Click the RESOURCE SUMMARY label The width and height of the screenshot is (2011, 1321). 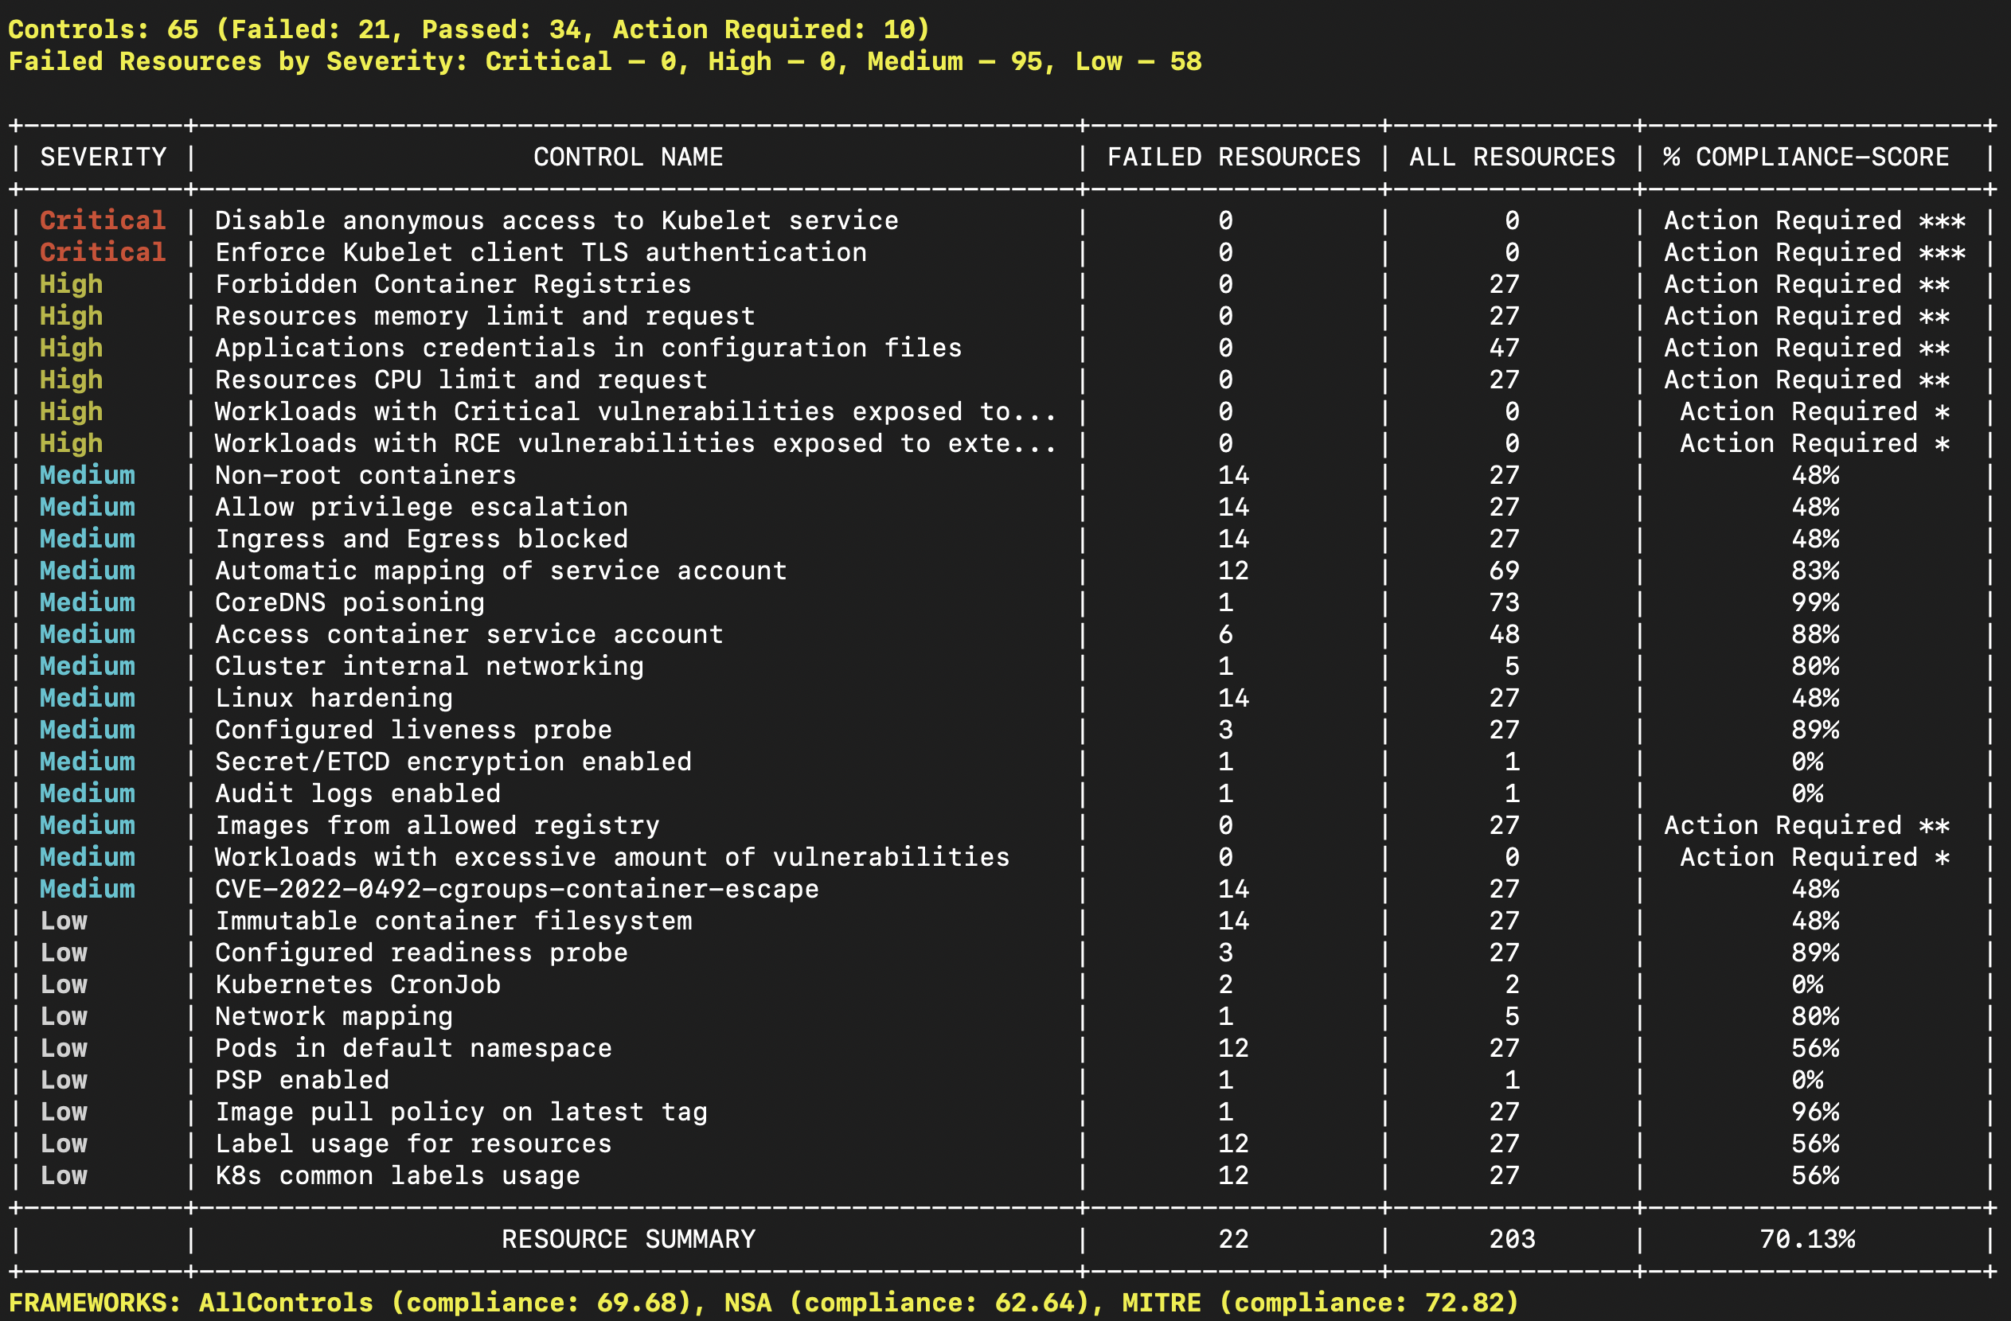pos(628,1239)
